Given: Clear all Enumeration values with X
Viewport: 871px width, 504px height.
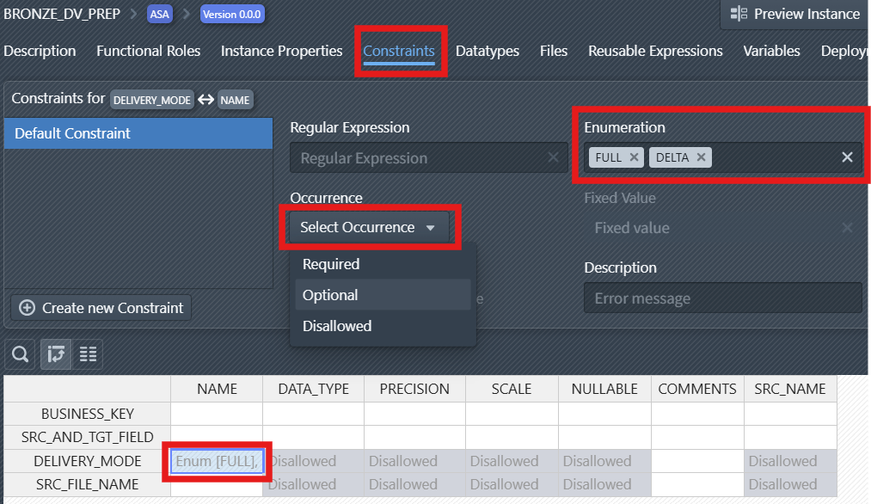Looking at the screenshot, I should point(847,157).
